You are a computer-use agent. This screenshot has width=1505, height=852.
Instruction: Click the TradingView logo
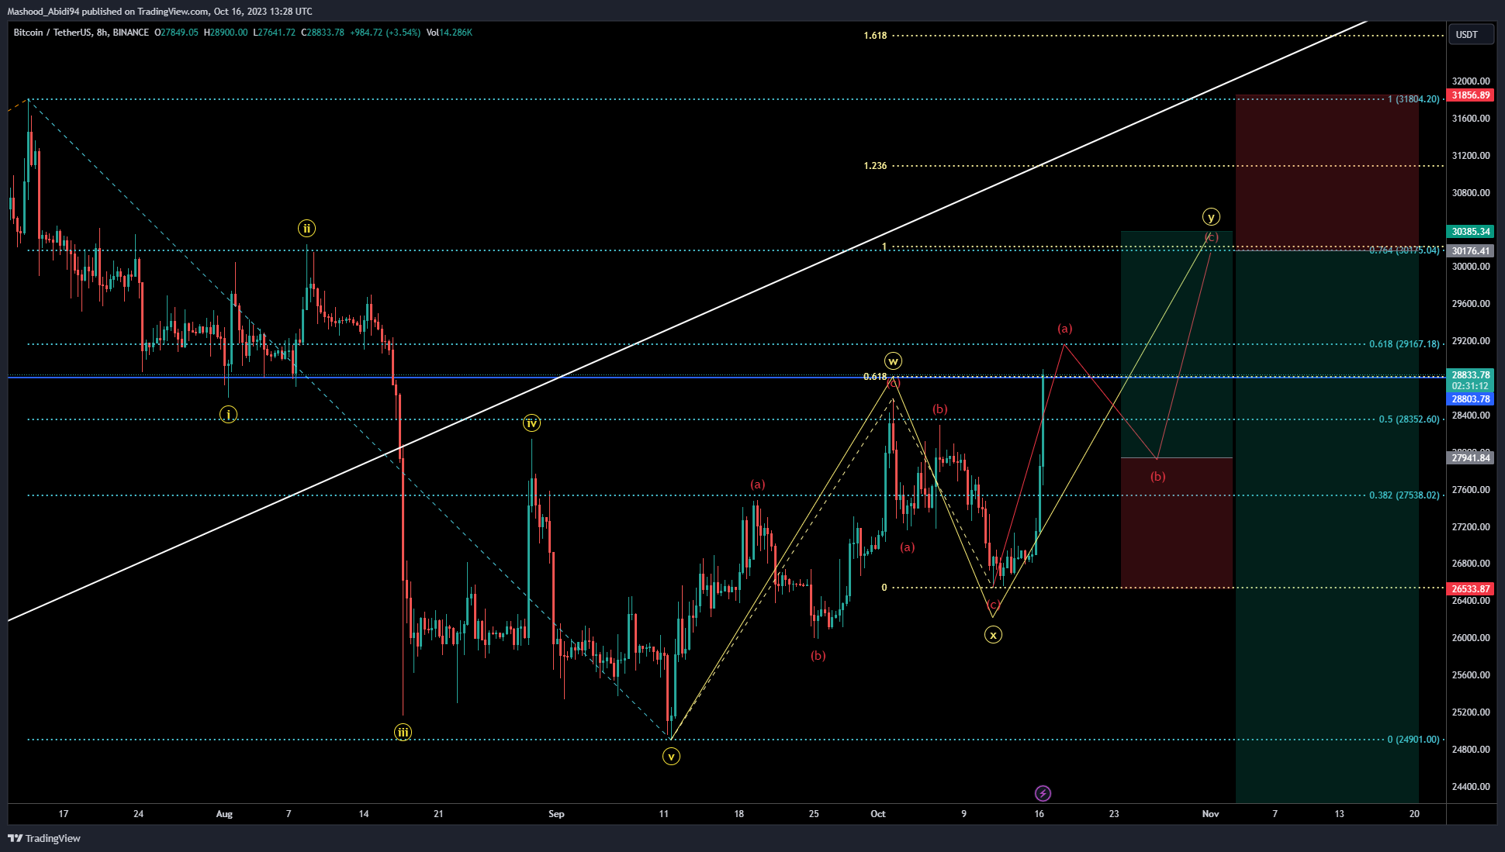tap(44, 838)
